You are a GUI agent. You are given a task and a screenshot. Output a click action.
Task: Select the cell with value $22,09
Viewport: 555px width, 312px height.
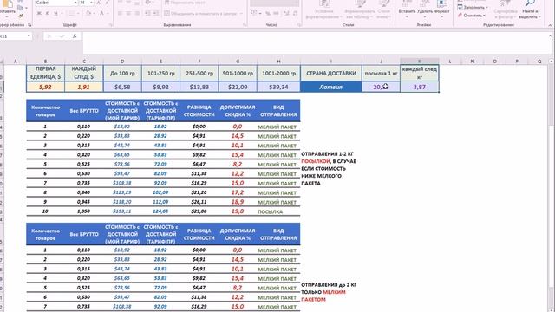(x=238, y=87)
